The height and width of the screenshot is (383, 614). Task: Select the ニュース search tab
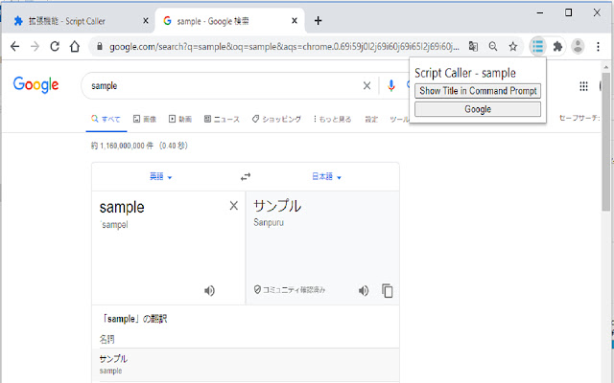[x=222, y=119]
